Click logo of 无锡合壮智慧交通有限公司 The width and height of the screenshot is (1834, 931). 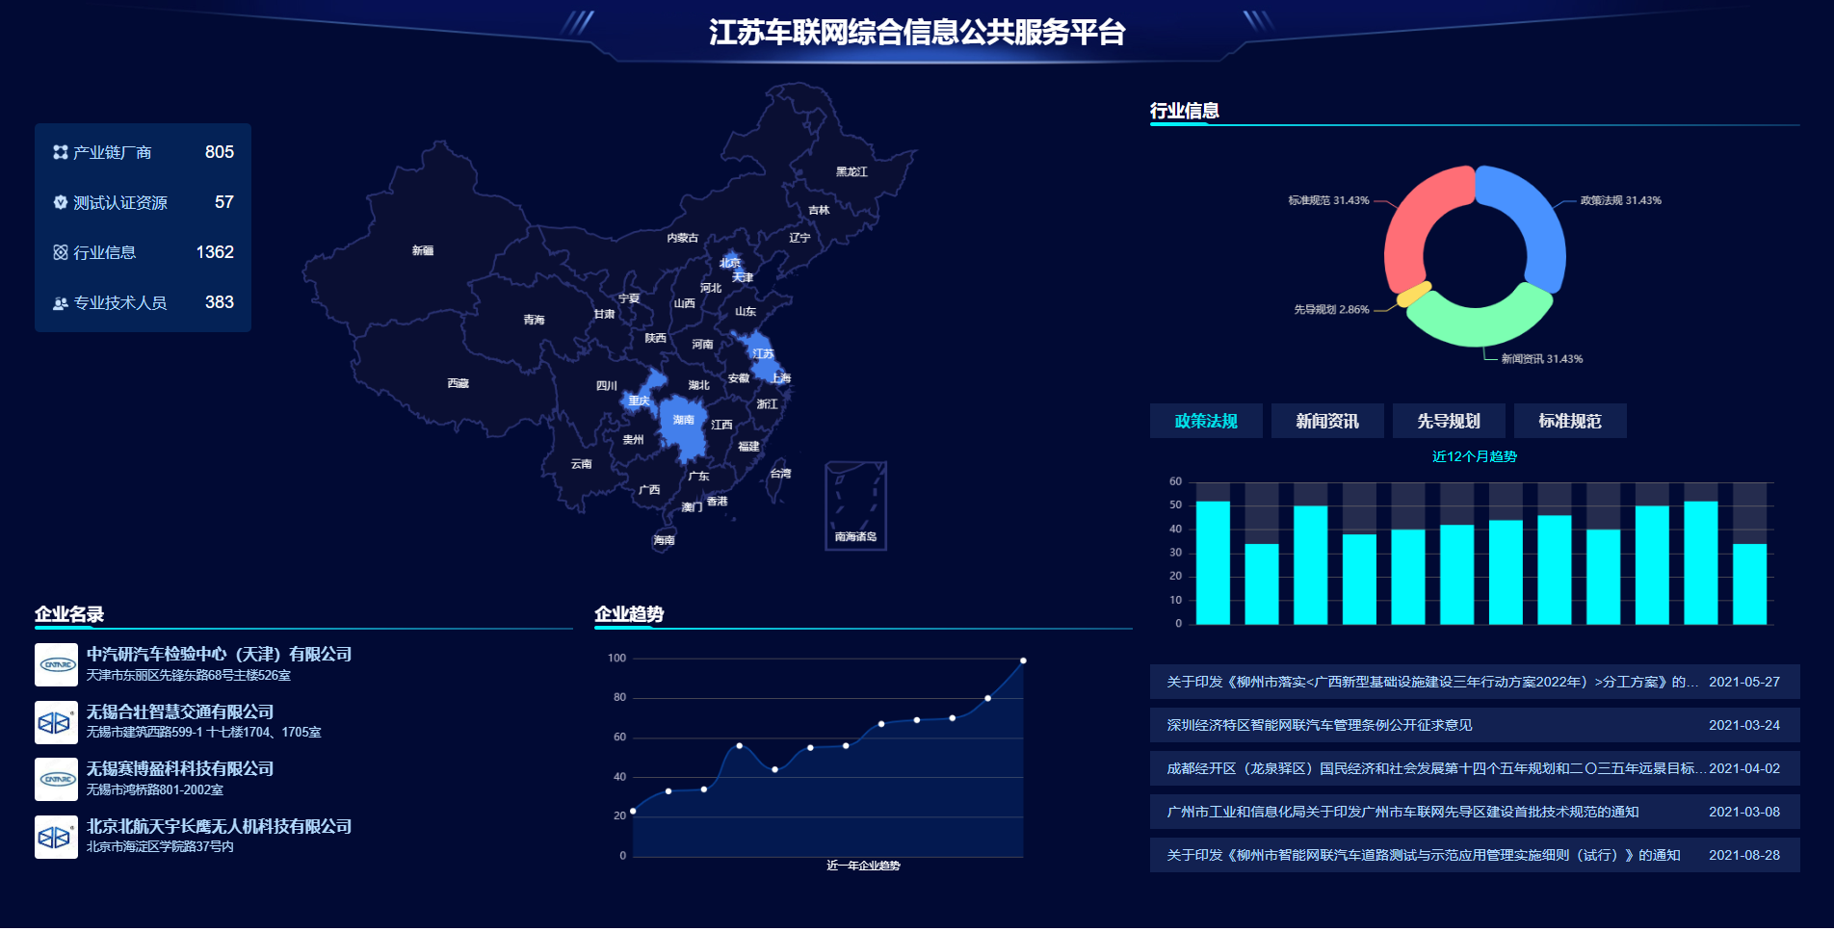coord(56,722)
